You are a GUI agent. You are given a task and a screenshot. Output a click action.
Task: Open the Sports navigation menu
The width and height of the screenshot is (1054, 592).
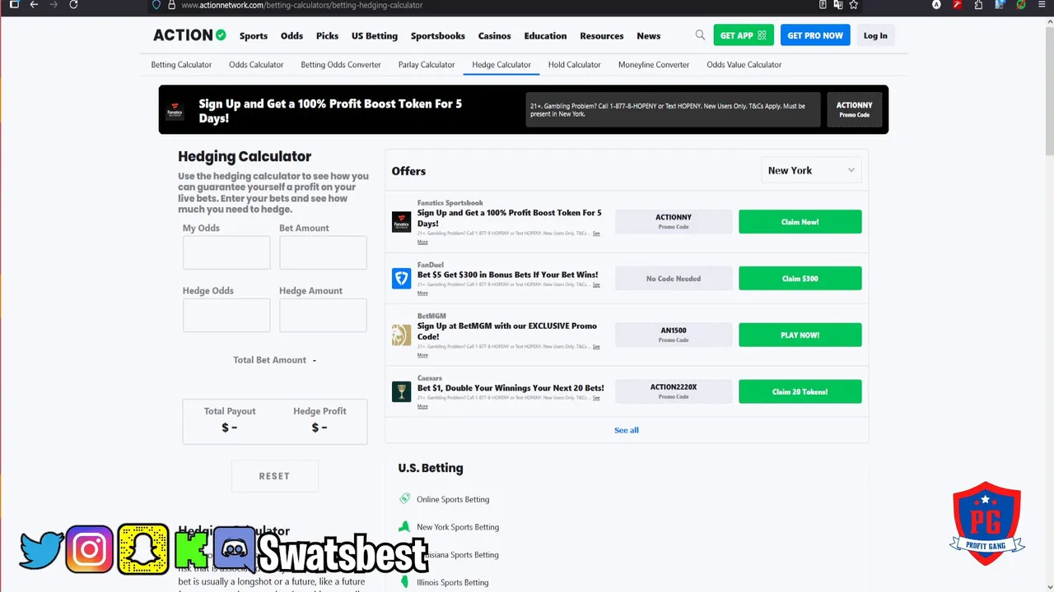[x=254, y=36]
